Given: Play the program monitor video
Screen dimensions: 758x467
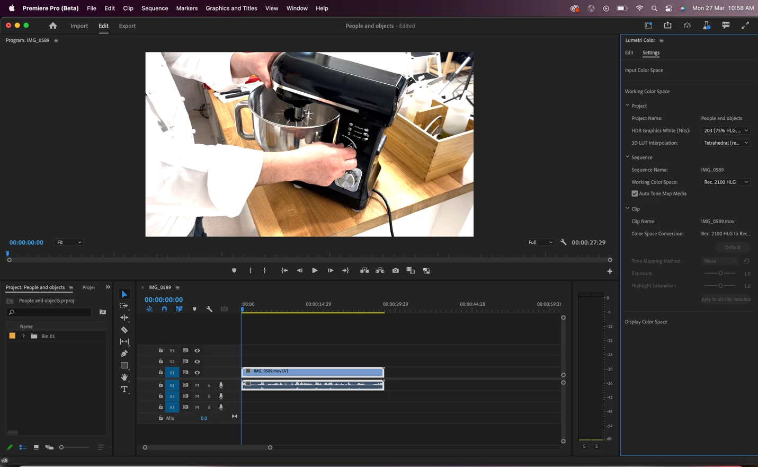Looking at the screenshot, I should tap(315, 271).
